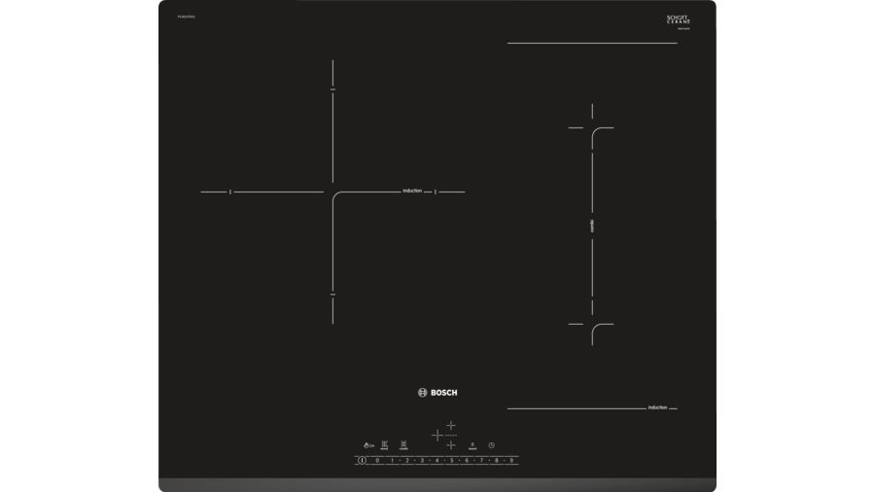Image resolution: width=875 pixels, height=492 pixels.
Task: Tap the timer clock icon
Action: 492,444
